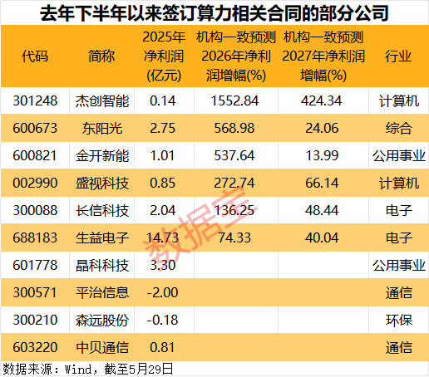Click stock code 002990
429x377 pixels.
pyautogui.click(x=35, y=183)
